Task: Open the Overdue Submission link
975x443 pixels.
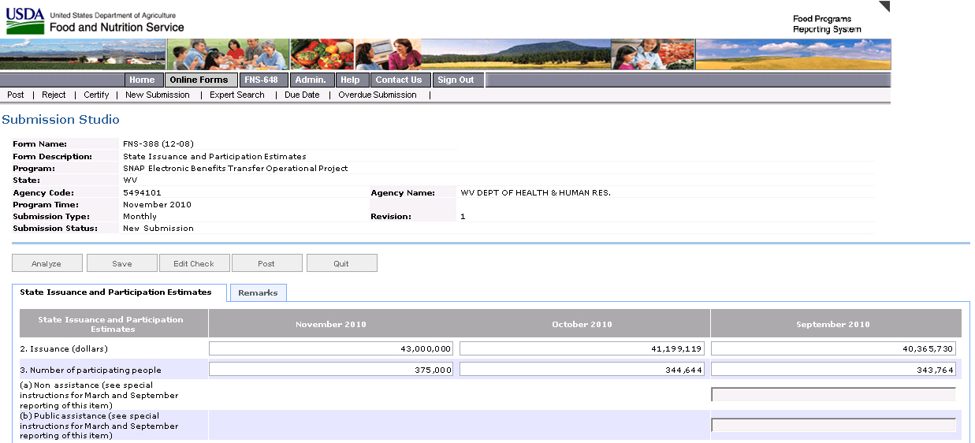Action: click(x=377, y=95)
